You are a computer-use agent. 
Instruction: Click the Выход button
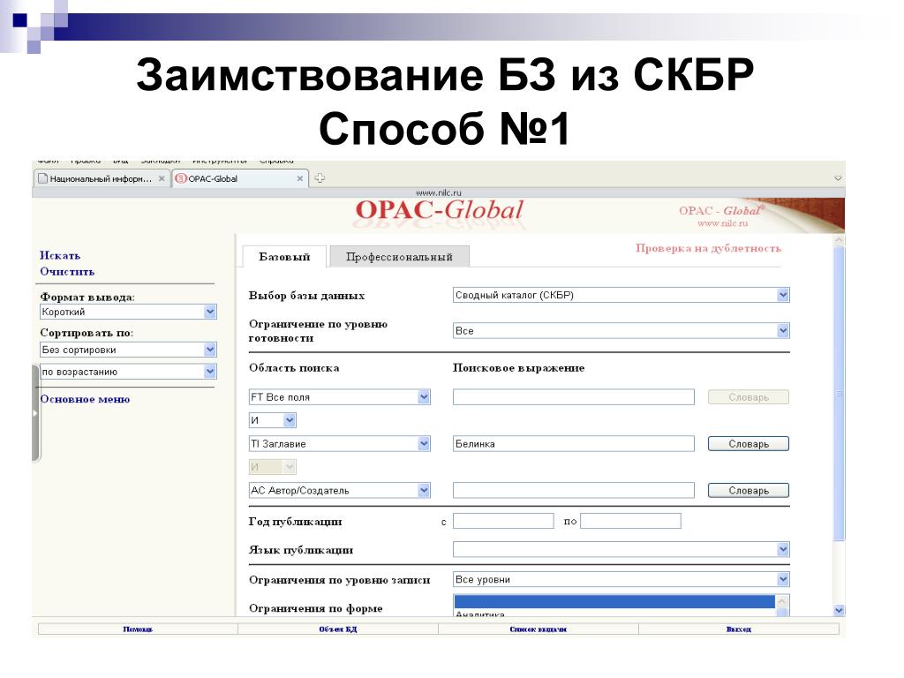click(x=739, y=629)
